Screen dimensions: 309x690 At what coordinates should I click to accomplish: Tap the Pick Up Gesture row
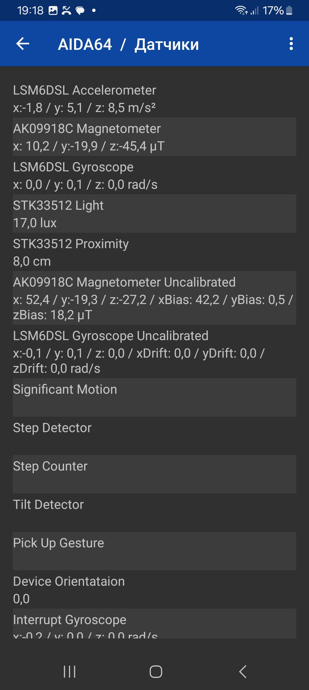(x=154, y=551)
